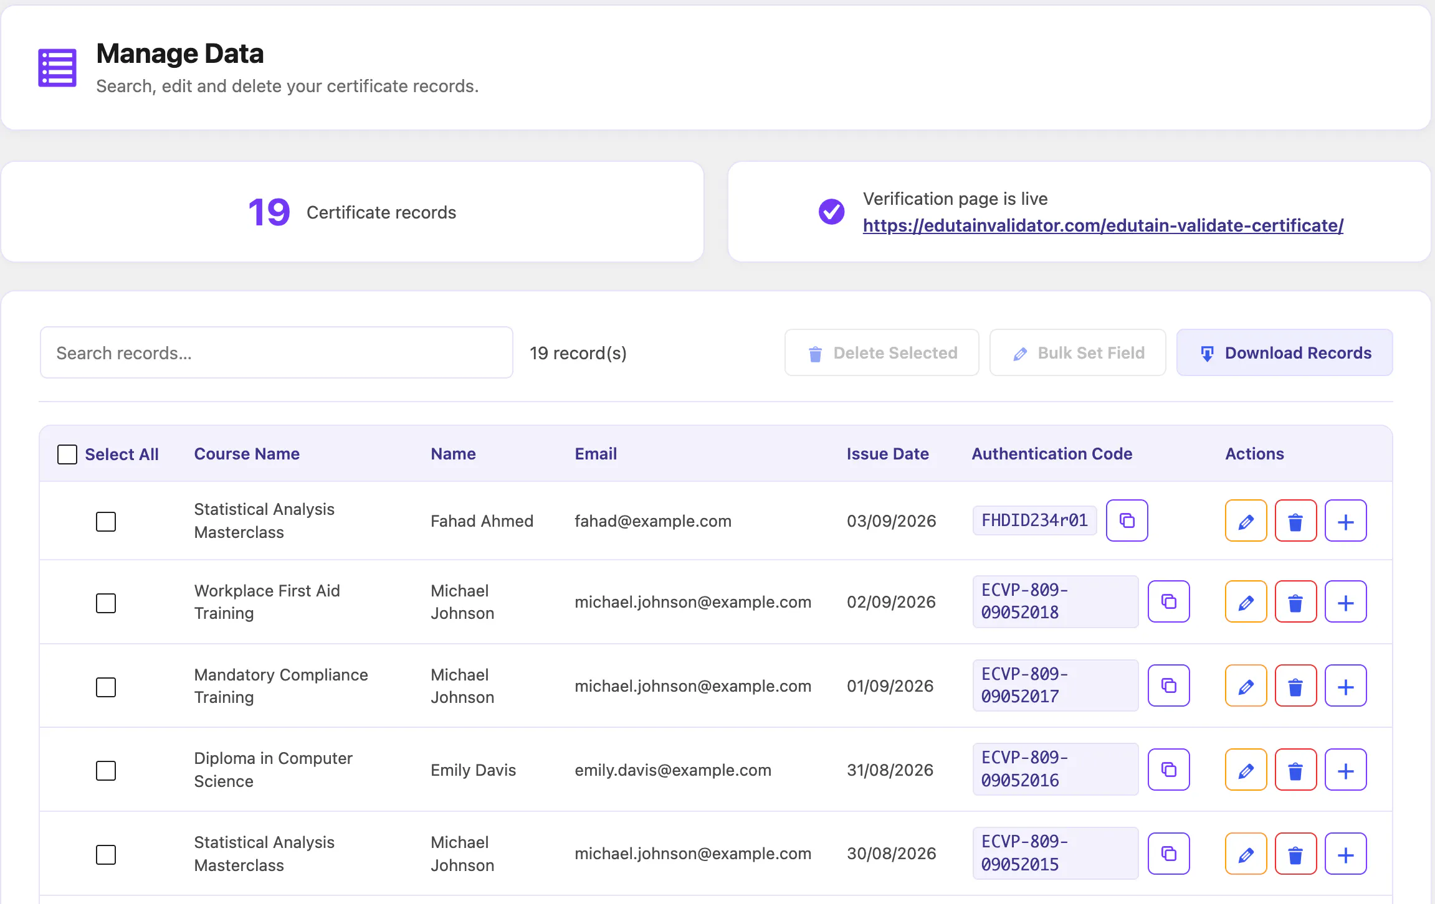
Task: Click plus button in Emily Davis's row
Action: (1345, 770)
